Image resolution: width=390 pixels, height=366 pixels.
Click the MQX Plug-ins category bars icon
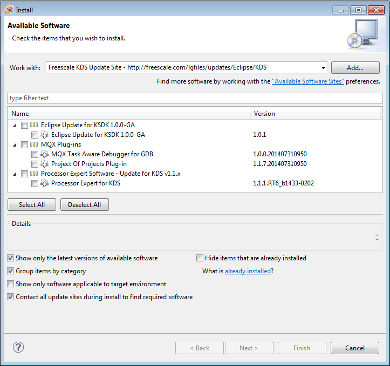[34, 144]
